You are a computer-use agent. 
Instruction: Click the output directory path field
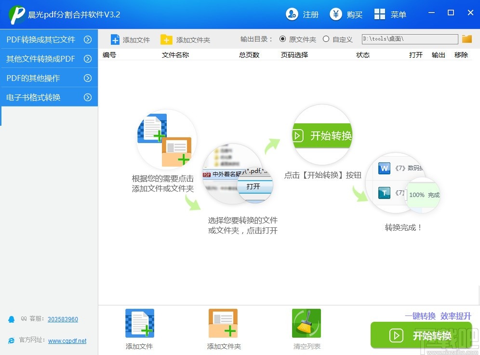[410, 39]
